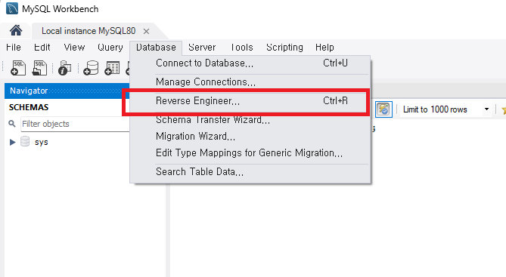Open the Query menu
This screenshot has width=506, height=277.
[110, 48]
